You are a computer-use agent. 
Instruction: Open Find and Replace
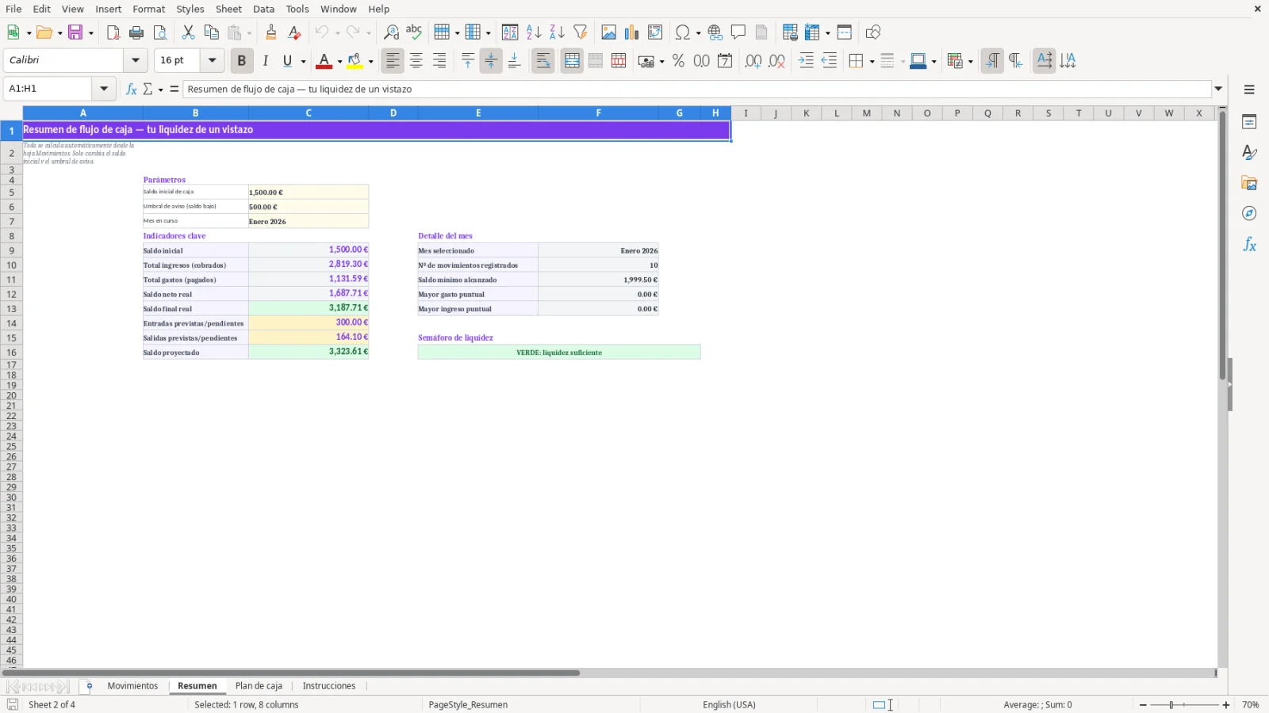click(391, 32)
